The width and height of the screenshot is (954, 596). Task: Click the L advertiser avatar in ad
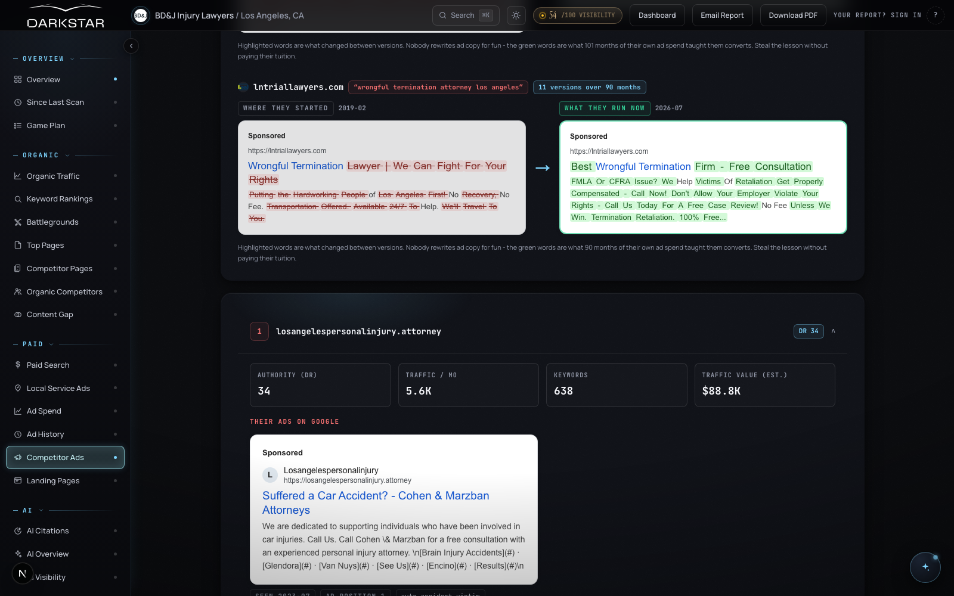270,475
